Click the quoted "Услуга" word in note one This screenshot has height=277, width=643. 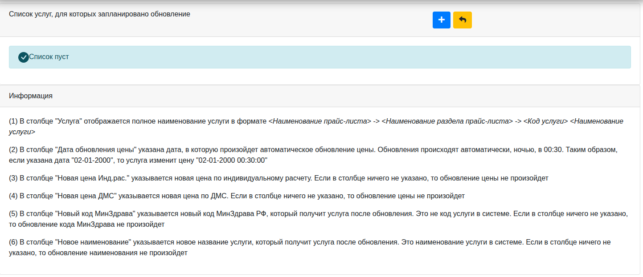coord(70,121)
